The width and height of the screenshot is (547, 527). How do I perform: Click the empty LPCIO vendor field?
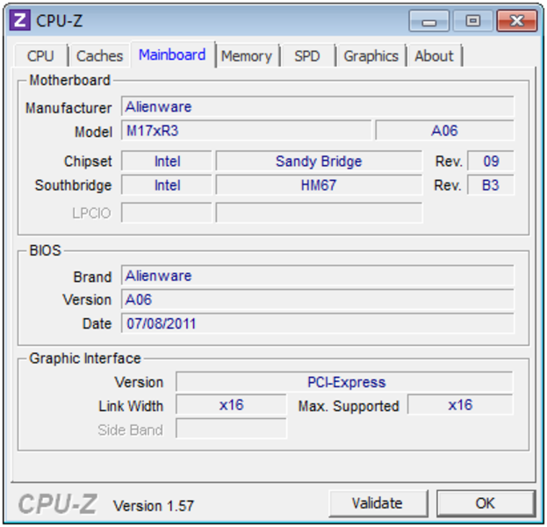pyautogui.click(x=167, y=213)
